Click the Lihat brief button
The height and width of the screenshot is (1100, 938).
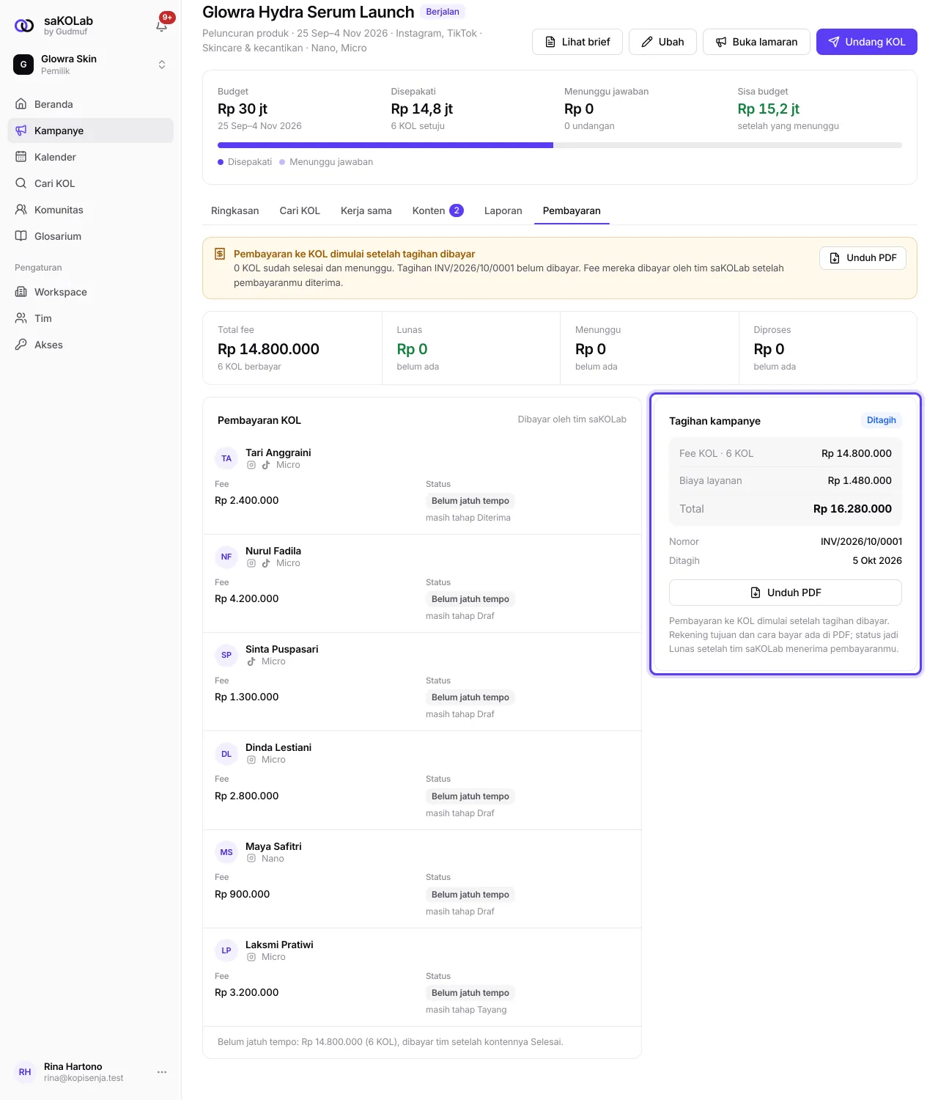pyautogui.click(x=577, y=42)
